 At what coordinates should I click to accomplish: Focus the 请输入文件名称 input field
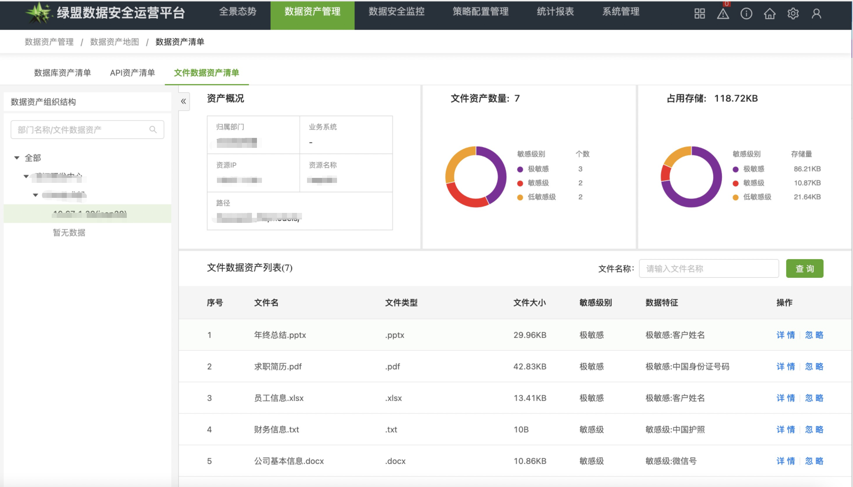(x=708, y=269)
